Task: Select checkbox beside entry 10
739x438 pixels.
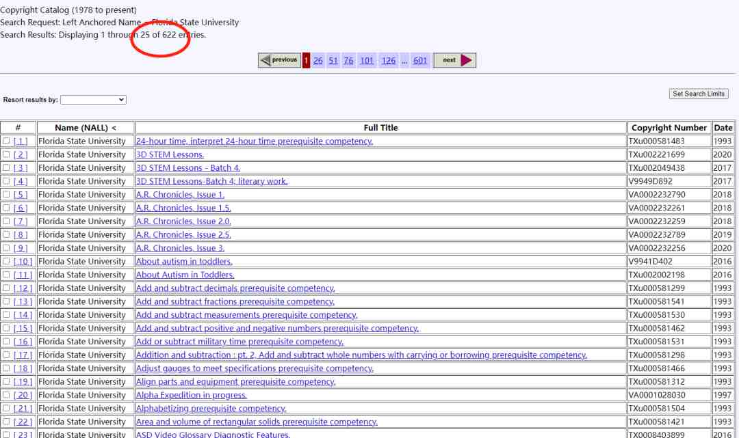Action: pos(6,260)
